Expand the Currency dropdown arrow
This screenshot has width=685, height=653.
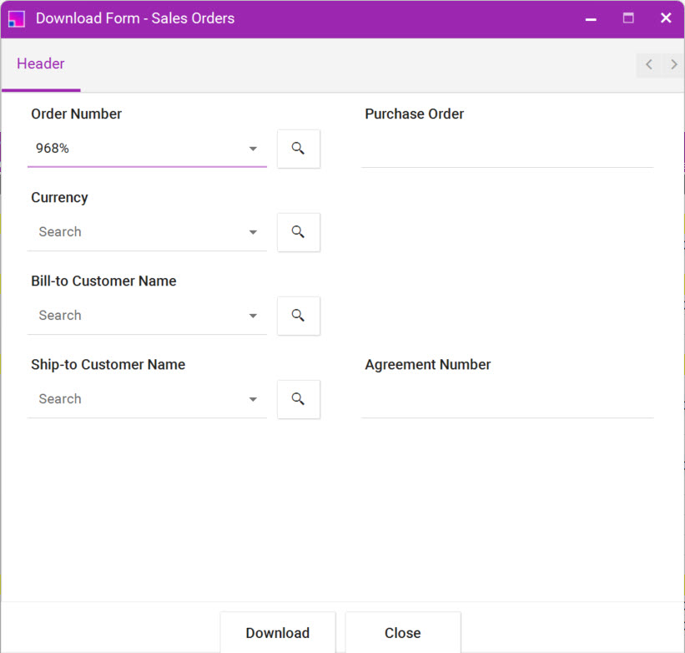click(253, 233)
